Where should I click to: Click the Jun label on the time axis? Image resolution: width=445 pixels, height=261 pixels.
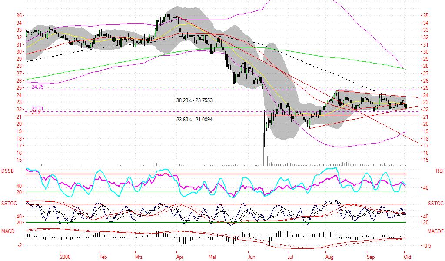(252, 257)
